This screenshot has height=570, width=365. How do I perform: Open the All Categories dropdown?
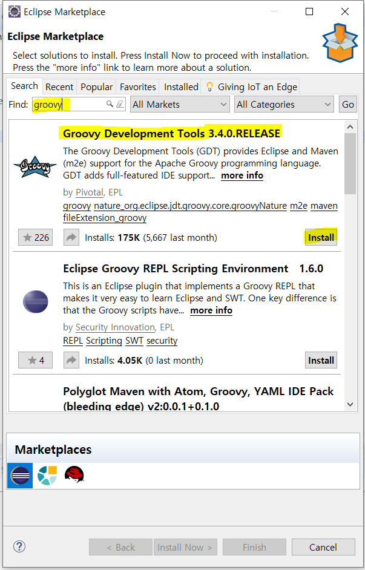coord(284,105)
